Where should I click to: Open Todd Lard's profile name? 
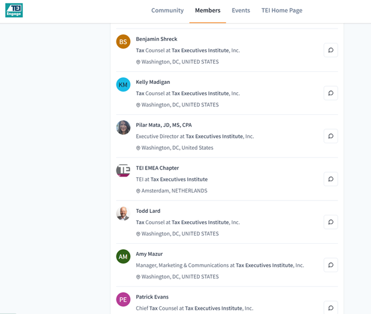coord(148,211)
